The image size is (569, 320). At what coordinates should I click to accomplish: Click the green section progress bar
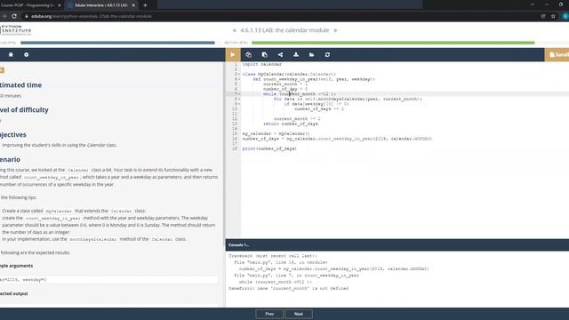(393, 43)
